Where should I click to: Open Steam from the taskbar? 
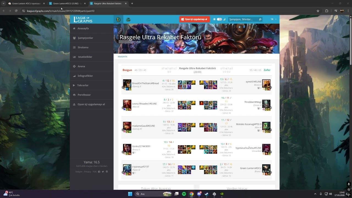coord(207,194)
